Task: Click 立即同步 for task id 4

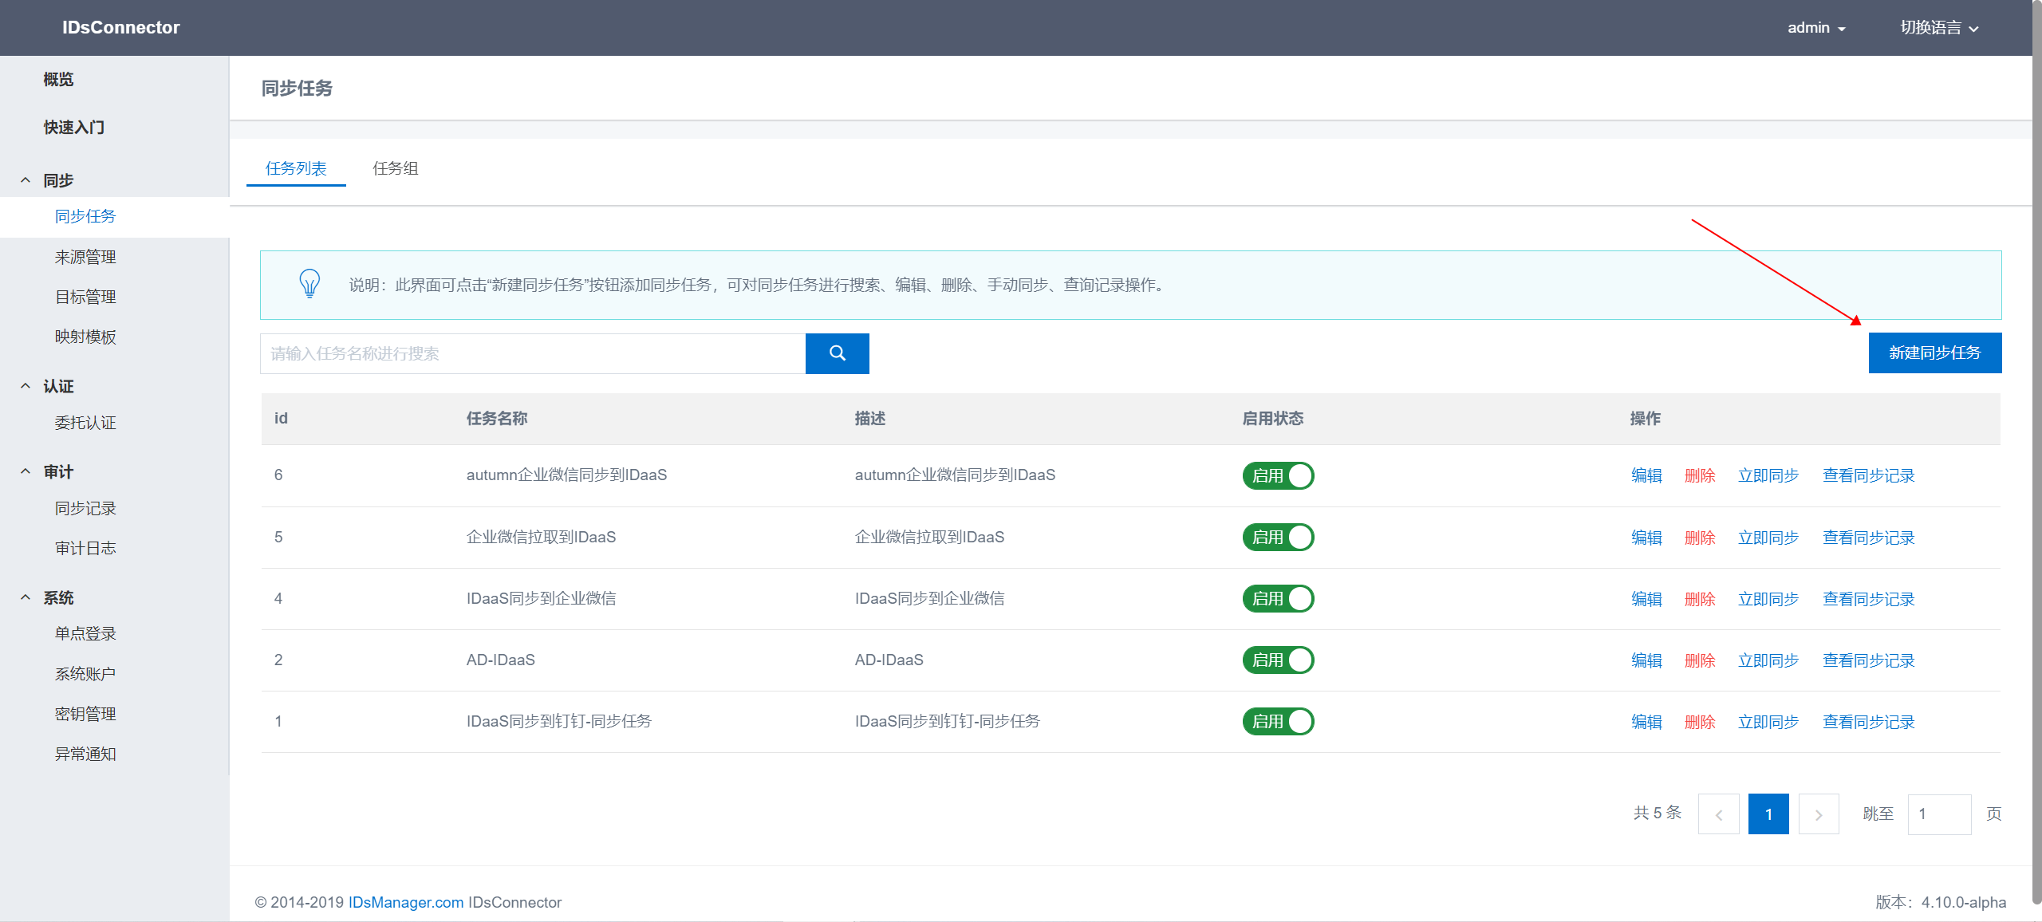Action: [1768, 599]
